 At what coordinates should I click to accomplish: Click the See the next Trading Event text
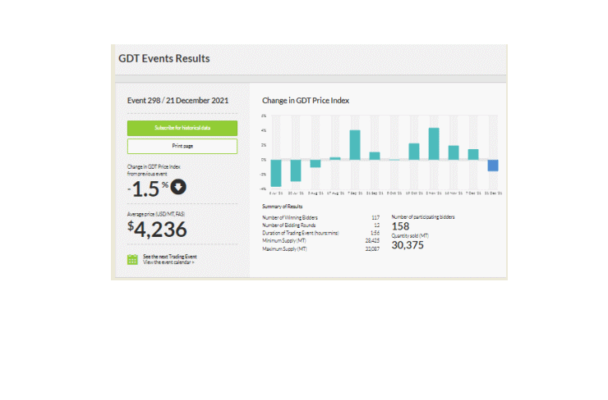point(170,257)
